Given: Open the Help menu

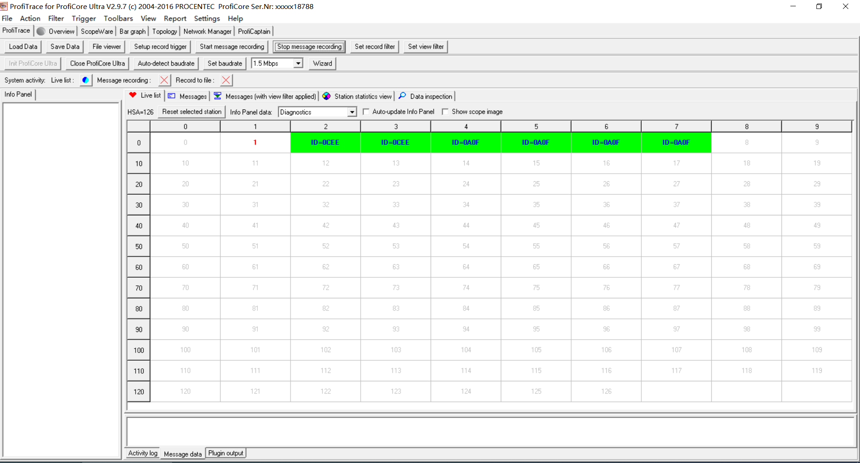Looking at the screenshot, I should [x=235, y=18].
